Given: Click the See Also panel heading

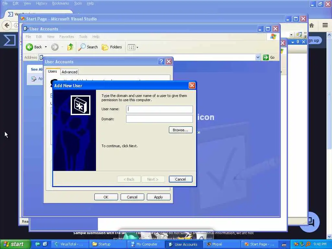Looking at the screenshot, I should (x=37, y=69).
